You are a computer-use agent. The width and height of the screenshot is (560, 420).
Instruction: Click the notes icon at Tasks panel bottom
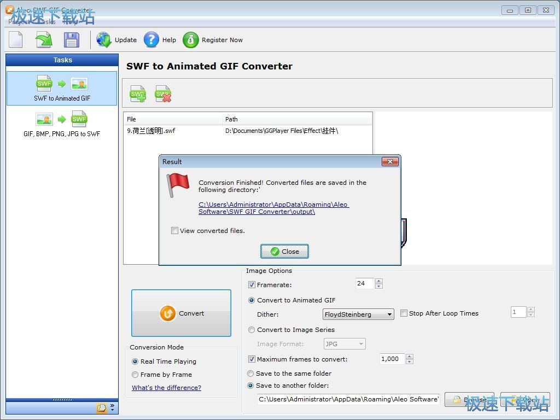pyautogui.click(x=102, y=407)
